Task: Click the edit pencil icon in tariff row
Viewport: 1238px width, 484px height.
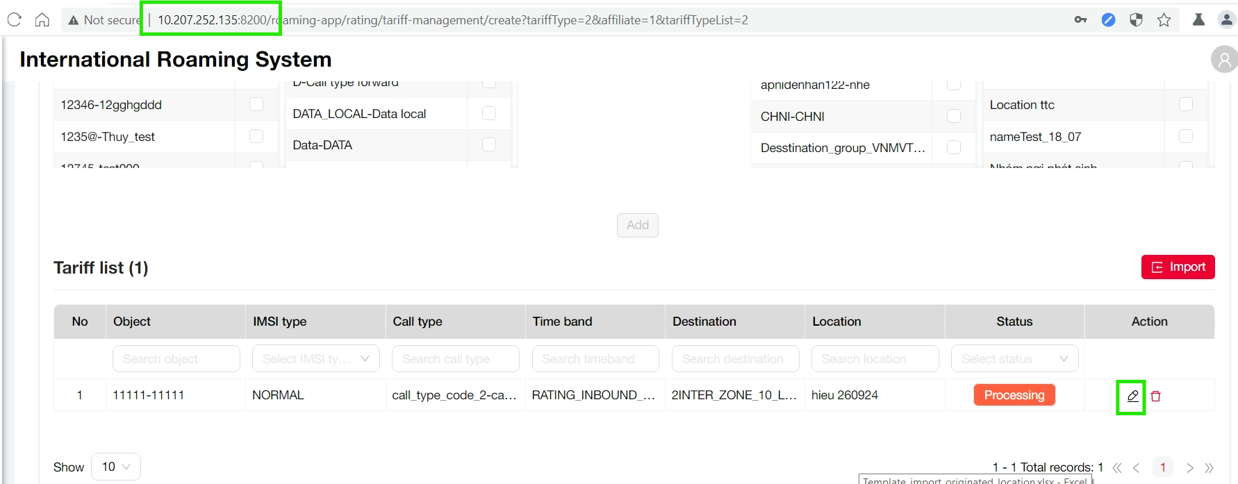Action: point(1132,396)
